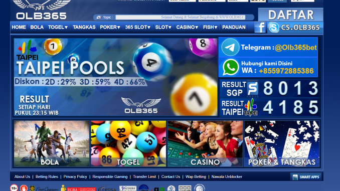Image resolution: width=340 pixels, height=191 pixels.
Task: Open the CASINO dropdown menu
Action: [x=187, y=27]
